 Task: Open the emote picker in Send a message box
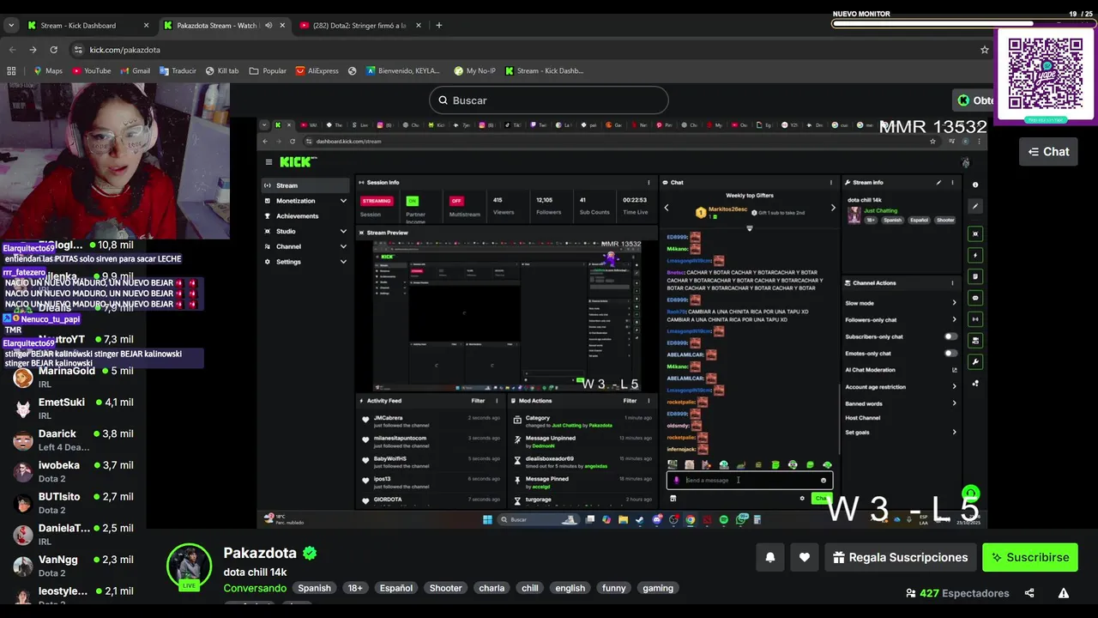[x=823, y=480]
